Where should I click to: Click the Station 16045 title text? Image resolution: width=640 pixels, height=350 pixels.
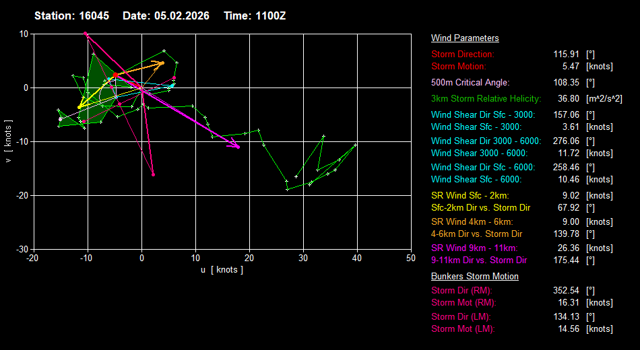[x=73, y=15]
